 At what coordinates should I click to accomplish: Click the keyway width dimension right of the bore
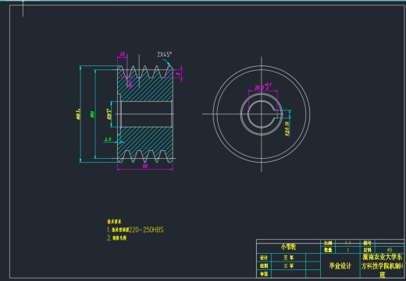pos(287,128)
